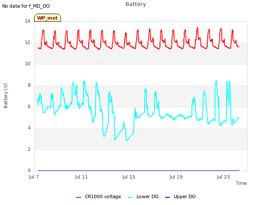Select the CR1000 voltage legend label
Image resolution: width=273 pixels, height=205 pixels.
[x=103, y=196]
